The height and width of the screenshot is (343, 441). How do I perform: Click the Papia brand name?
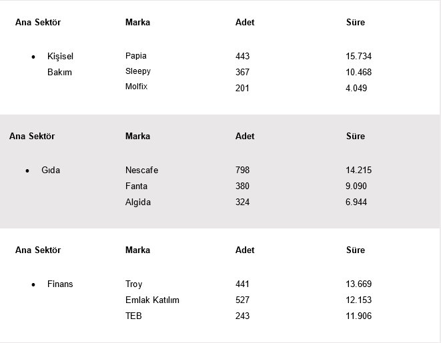click(136, 56)
